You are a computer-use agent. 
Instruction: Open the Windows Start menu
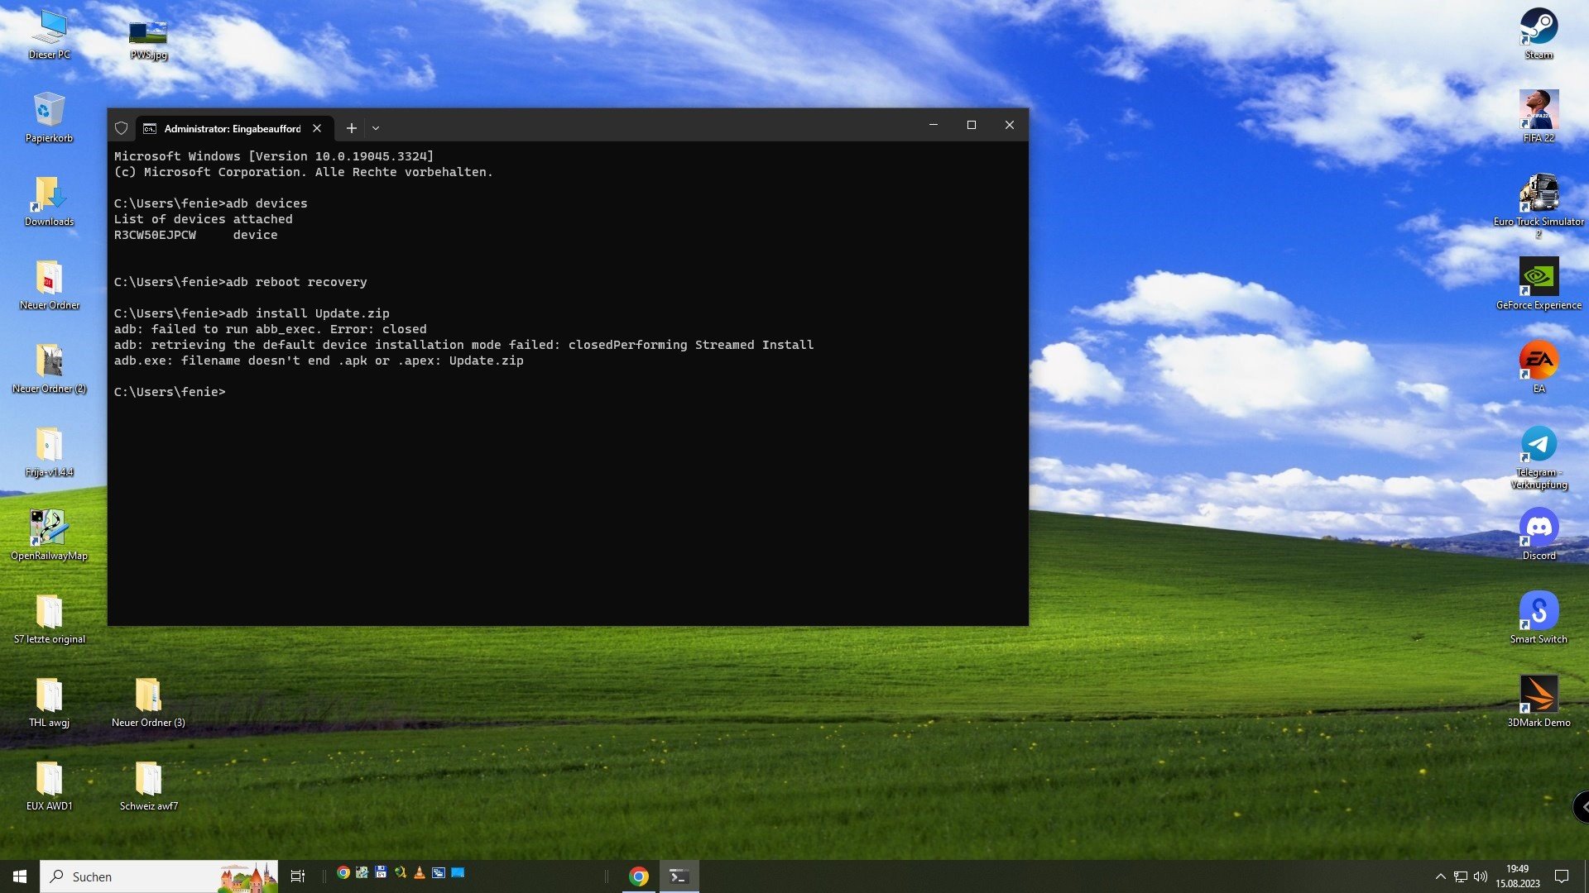pyautogui.click(x=20, y=876)
